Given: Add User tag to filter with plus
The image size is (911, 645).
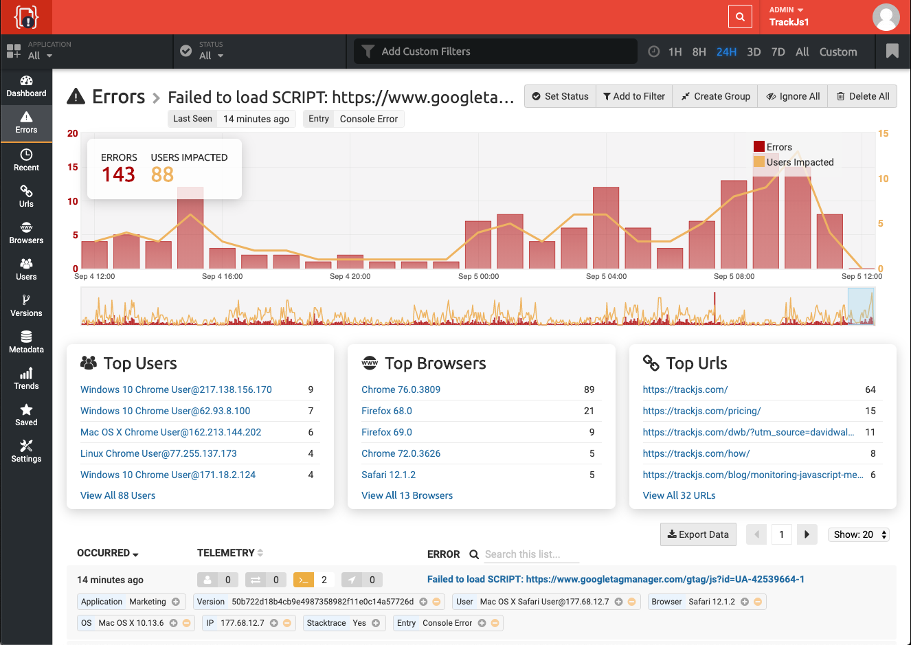Looking at the screenshot, I should 619,602.
